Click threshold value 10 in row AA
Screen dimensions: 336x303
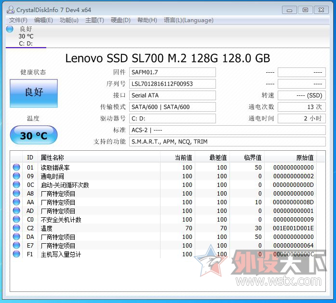click(258, 202)
